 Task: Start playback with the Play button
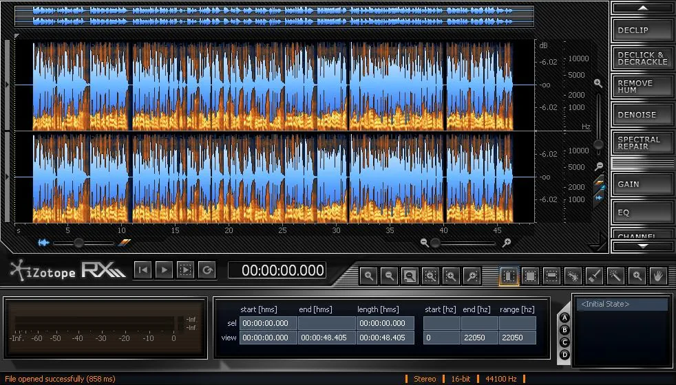165,270
